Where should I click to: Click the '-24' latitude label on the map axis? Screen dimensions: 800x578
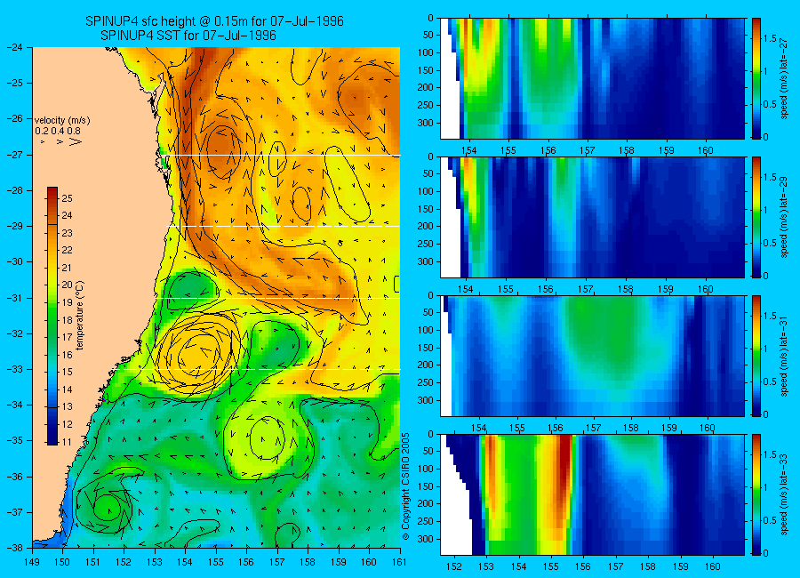pos(15,47)
